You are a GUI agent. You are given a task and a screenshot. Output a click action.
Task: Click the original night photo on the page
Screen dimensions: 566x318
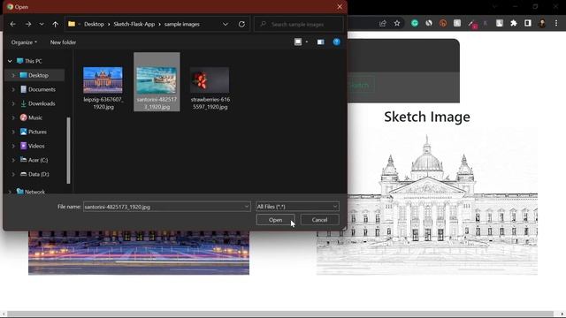[139, 253]
